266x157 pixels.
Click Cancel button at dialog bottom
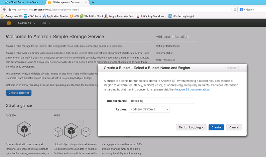click(x=234, y=127)
